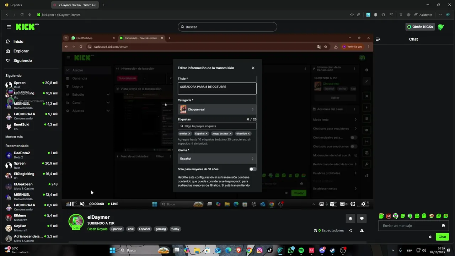
Task: Expand the browser toolbar chevron dropdown
Action: [440, 15]
